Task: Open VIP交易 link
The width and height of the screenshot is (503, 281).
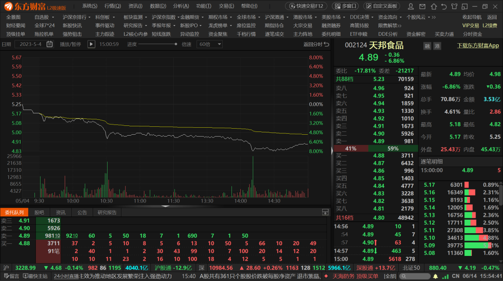Action: [470, 26]
